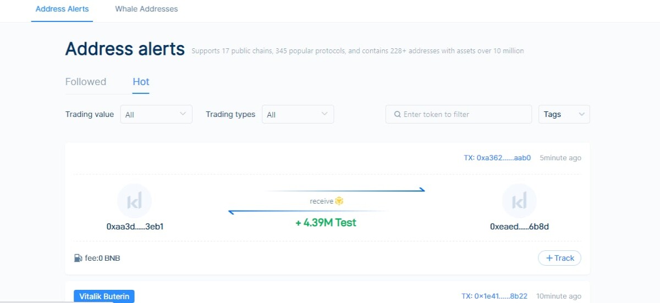
Task: Open the Whale Addresses tab
Action: pyautogui.click(x=146, y=9)
